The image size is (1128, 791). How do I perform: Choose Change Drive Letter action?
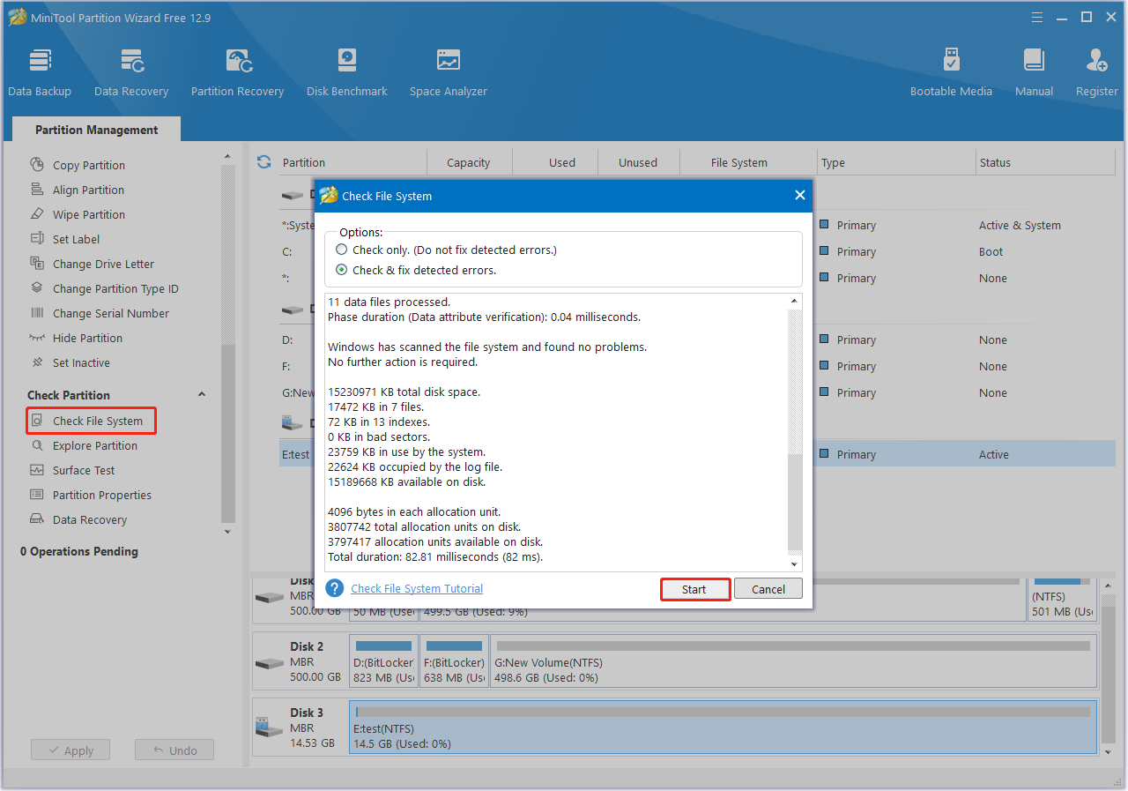tap(103, 264)
